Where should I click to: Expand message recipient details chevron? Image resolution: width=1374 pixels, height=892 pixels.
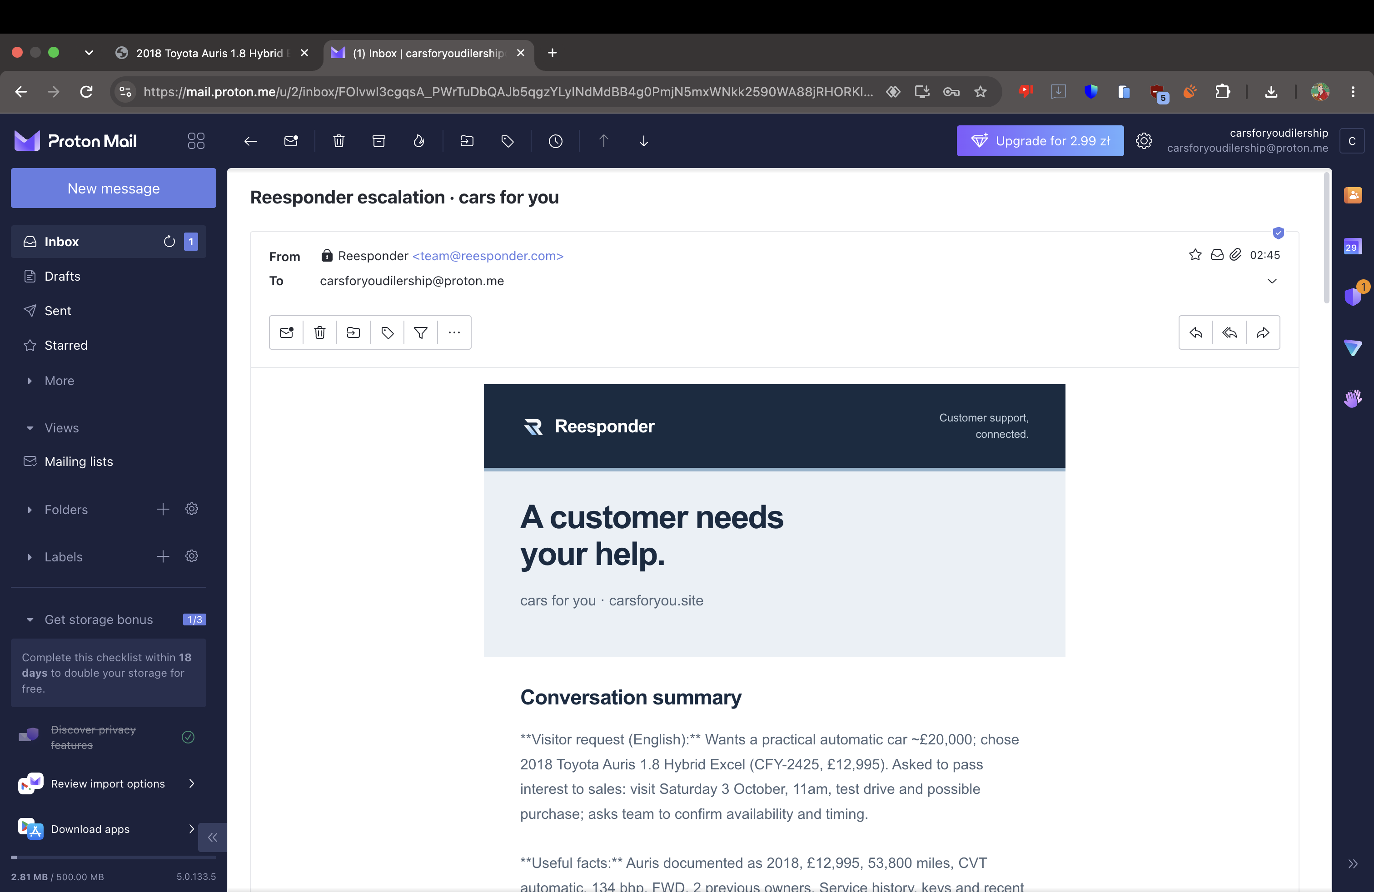tap(1272, 281)
